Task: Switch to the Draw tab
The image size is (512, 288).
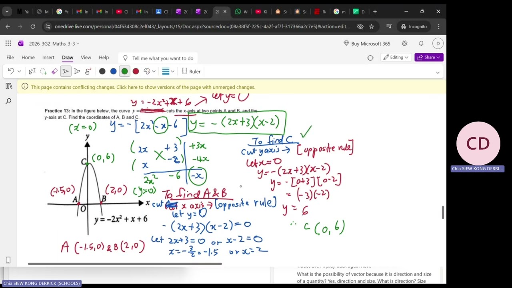Action: pos(68,58)
